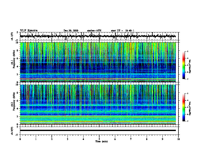Viewport: 201px width, 156px height.
Task: Click the "8" kHz tick on ch.2 axis
Action: click(x=18, y=93)
